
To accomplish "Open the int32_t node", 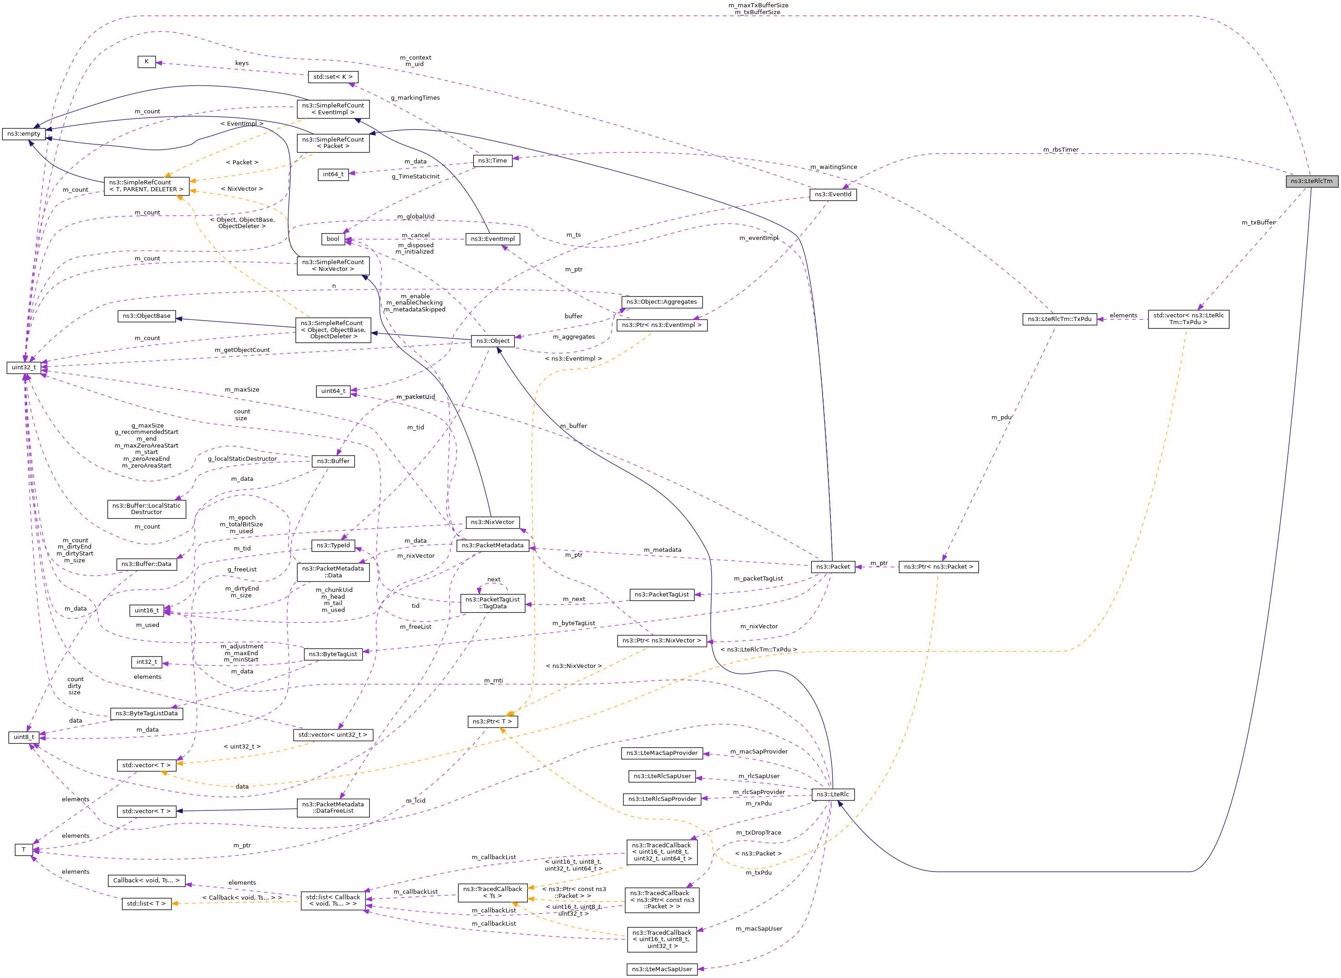I will coord(147,662).
